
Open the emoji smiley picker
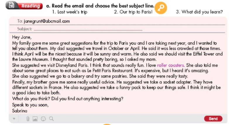44,119
